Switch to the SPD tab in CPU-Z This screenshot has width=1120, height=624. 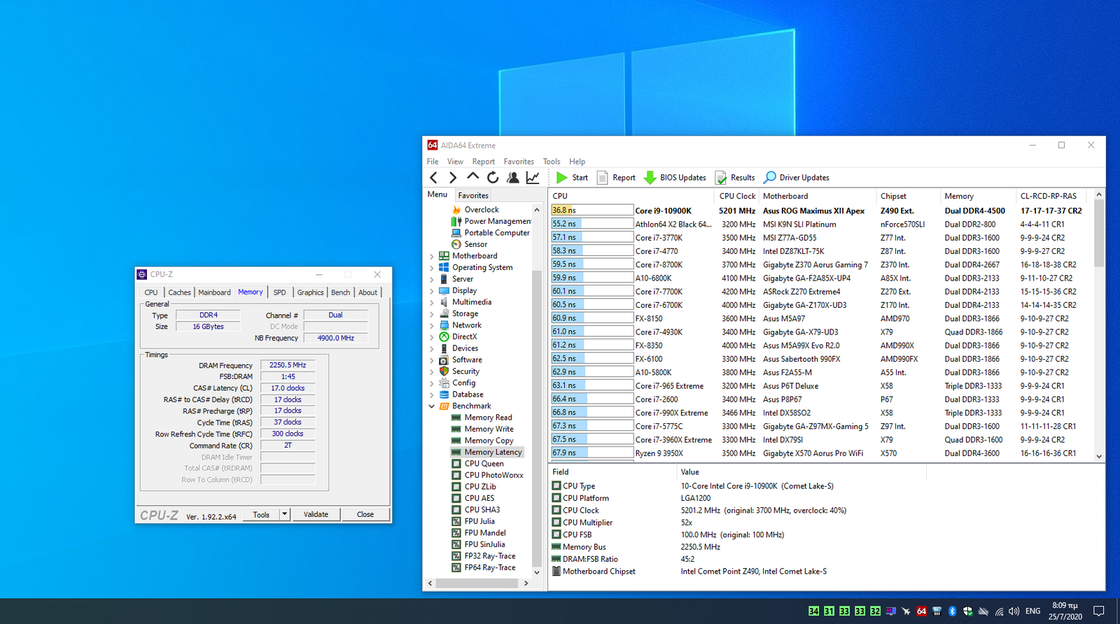[x=279, y=292]
